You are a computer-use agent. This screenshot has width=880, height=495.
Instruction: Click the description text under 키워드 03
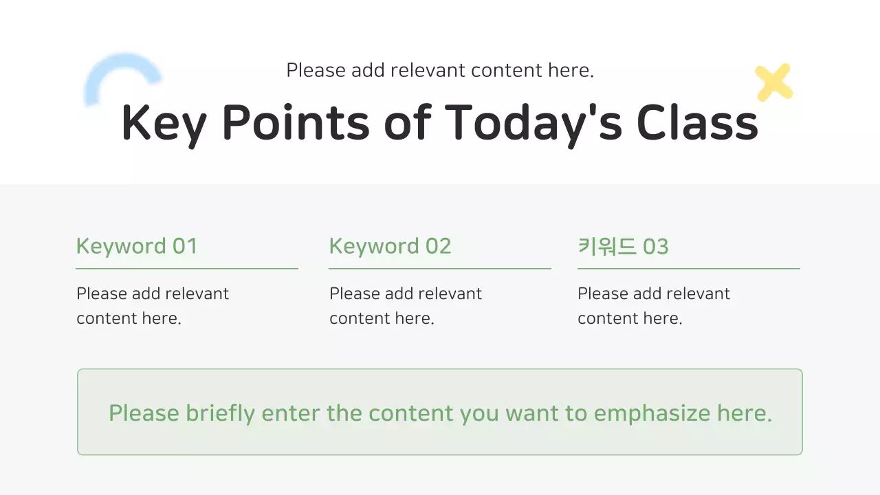(x=654, y=306)
